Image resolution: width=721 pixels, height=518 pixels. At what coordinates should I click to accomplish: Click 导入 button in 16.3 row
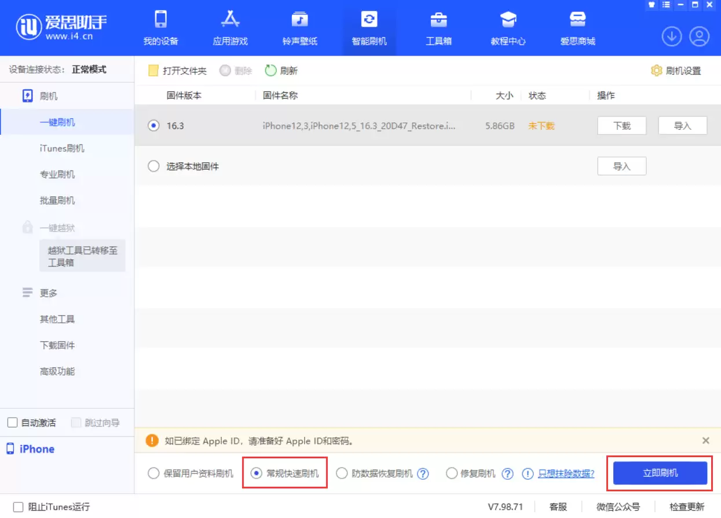click(683, 125)
